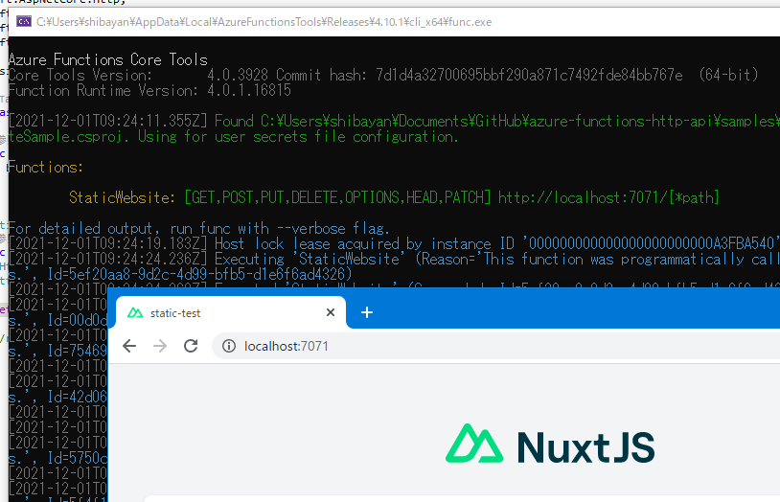The image size is (780, 502).
Task: Click the browser forward arrow
Action: coord(160,346)
